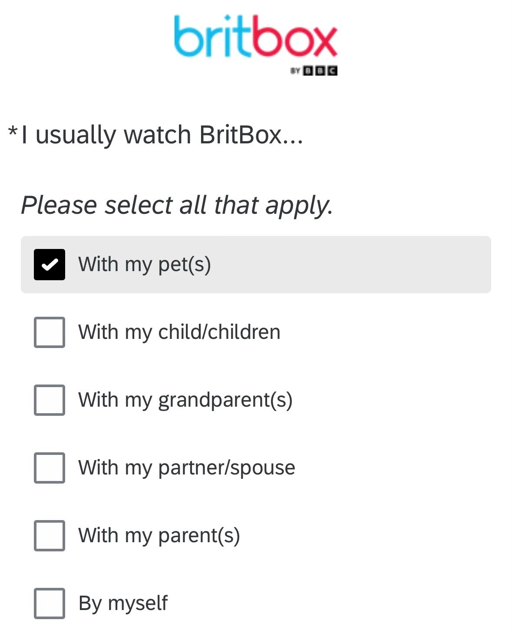
Task: Click the 'Please select all that apply.' instruction
Action: (177, 206)
